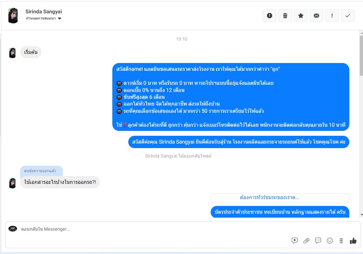This screenshot has width=363, height=254.
Task: Open emoji picker smiley icon
Action: (330, 241)
